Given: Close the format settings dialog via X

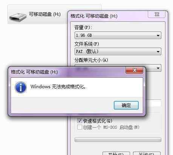Looking at the screenshot, I should click(x=157, y=14).
